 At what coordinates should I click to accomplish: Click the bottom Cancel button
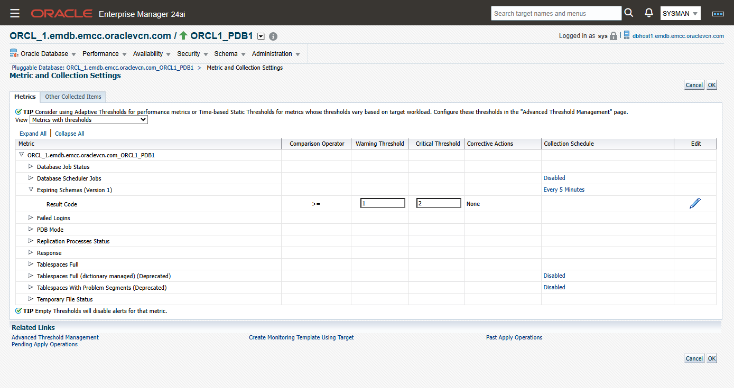(x=694, y=358)
